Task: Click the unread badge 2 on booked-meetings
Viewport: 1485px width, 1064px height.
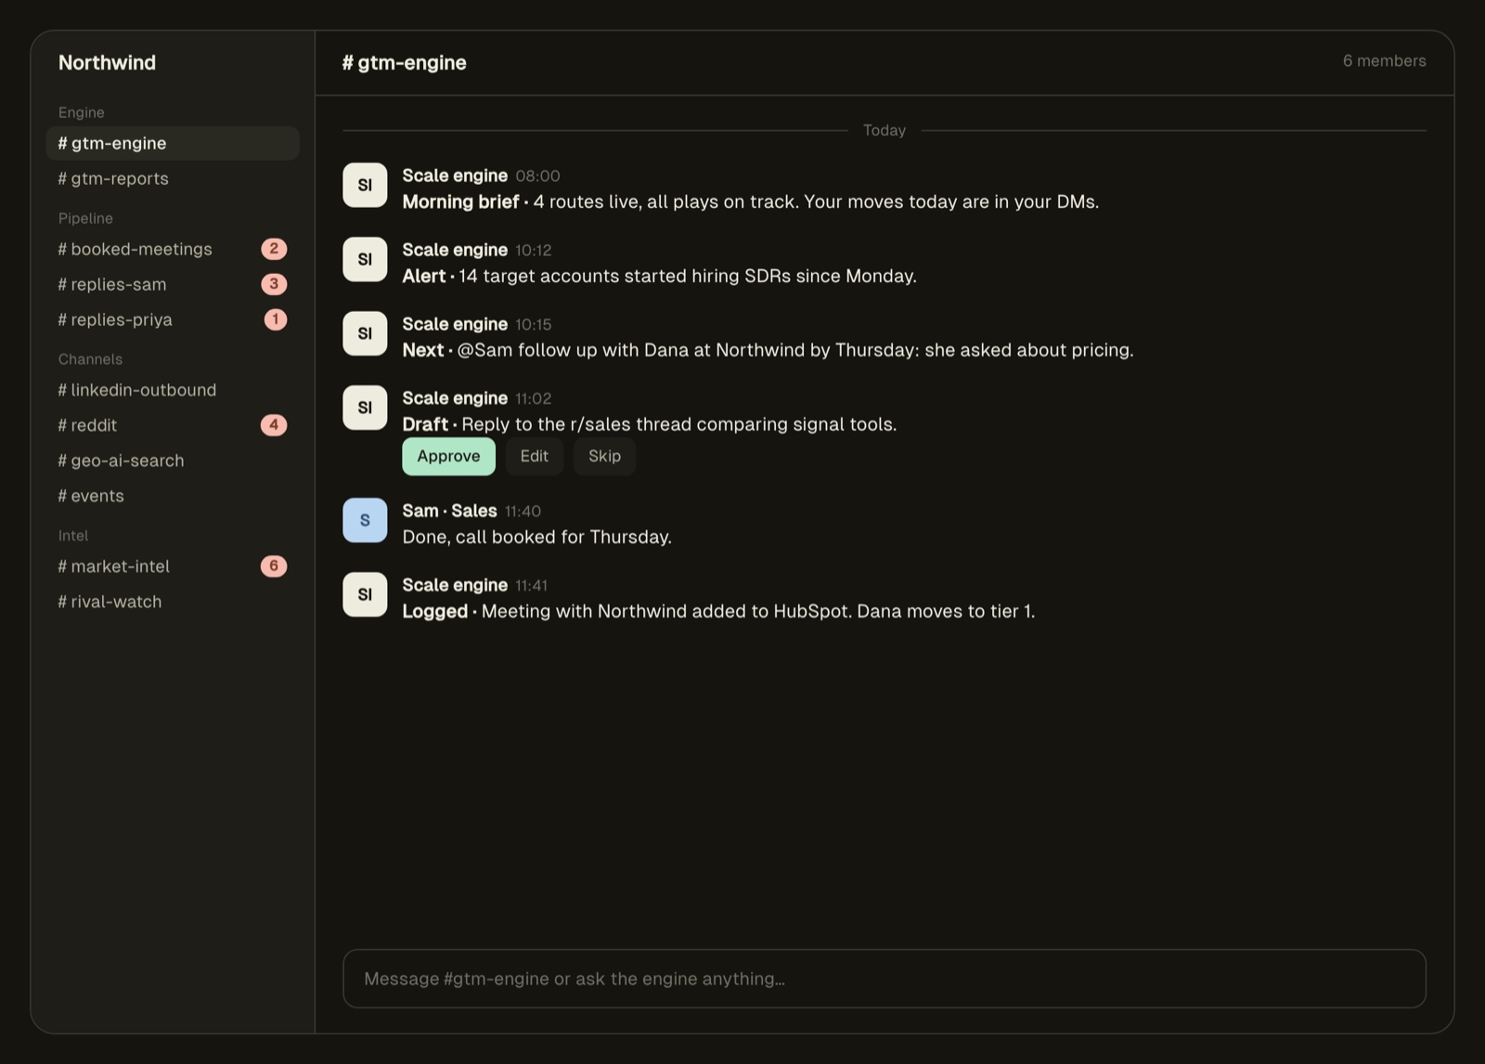Action: 274,249
